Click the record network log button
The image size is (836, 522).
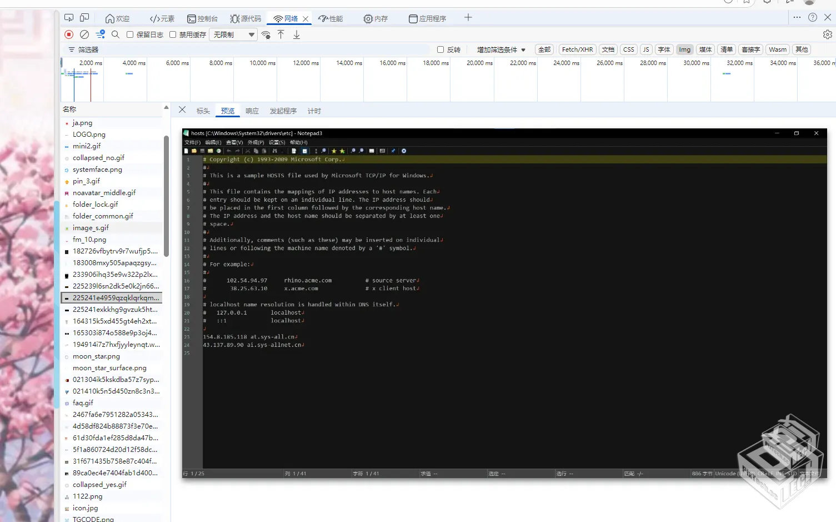[69, 34]
